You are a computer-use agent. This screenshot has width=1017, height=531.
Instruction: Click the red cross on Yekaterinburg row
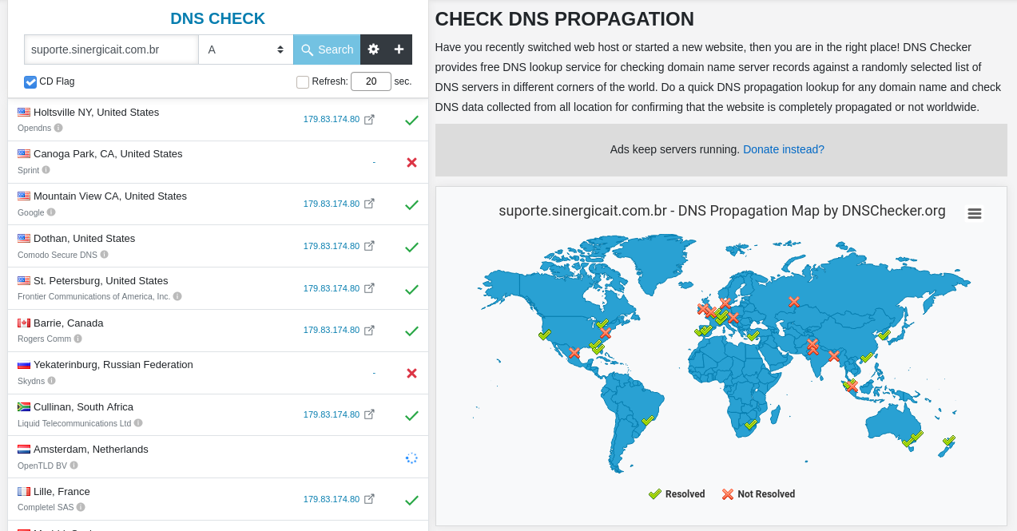click(x=411, y=373)
